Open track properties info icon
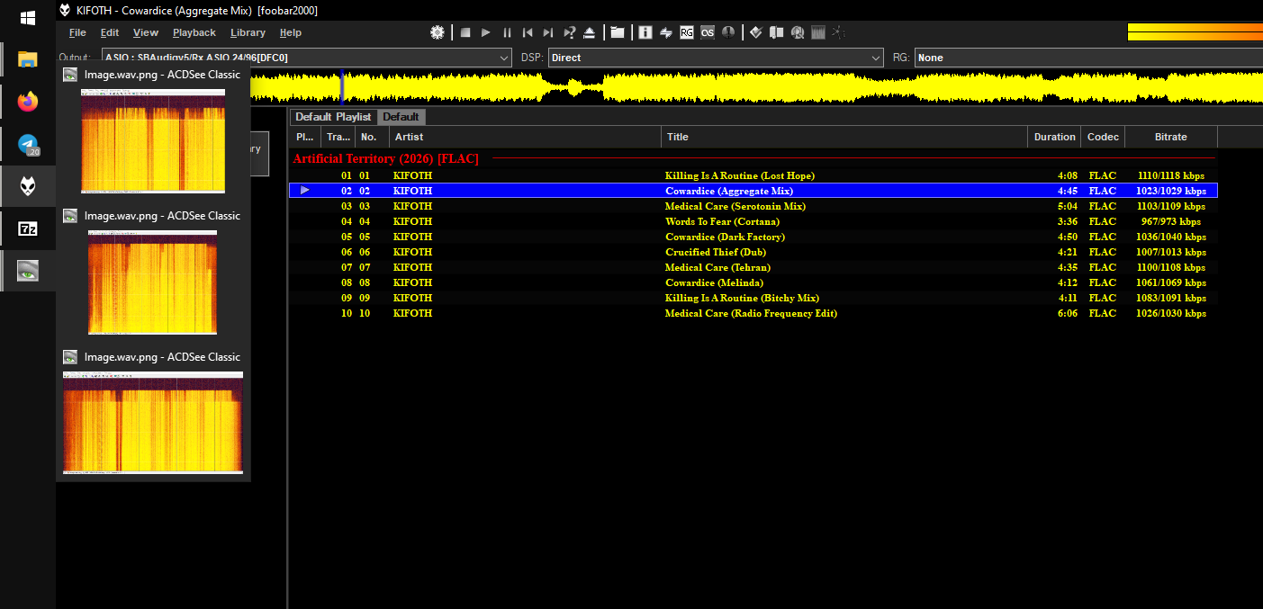1263x609 pixels. 645,32
